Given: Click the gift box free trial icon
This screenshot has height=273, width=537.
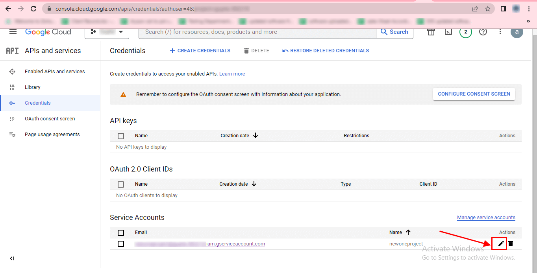Looking at the screenshot, I should pos(431,32).
